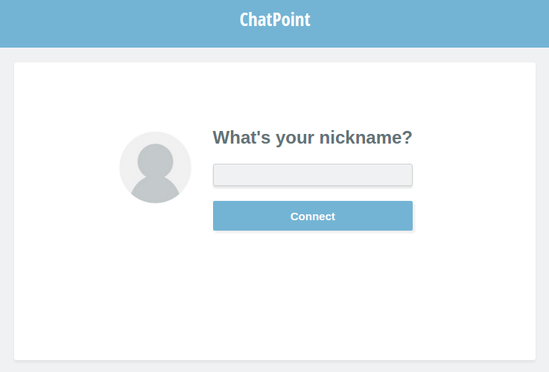The image size is (549, 372).
Task: Click the input above the Connect button
Action: coord(312,175)
